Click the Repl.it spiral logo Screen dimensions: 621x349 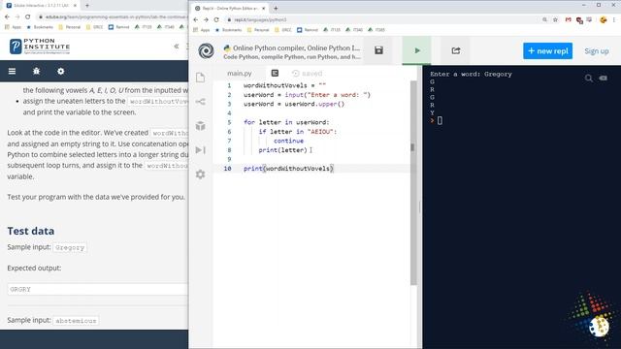point(206,51)
